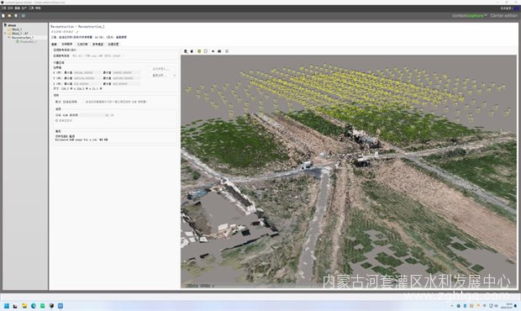
Task: Select Production_1 in the project tree
Action: 27,42
